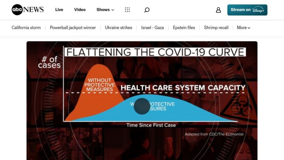Viewport: 284px width, 160px height.
Task: Click the Adapted from CDC/The Economist credit
Action: pyautogui.click(x=214, y=134)
